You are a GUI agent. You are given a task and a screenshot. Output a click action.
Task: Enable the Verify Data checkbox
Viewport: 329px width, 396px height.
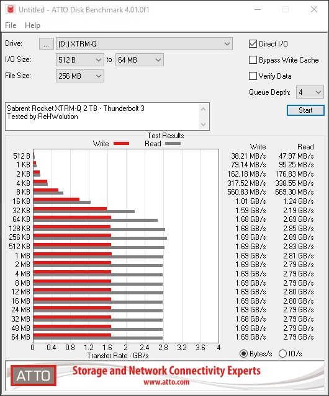click(253, 76)
